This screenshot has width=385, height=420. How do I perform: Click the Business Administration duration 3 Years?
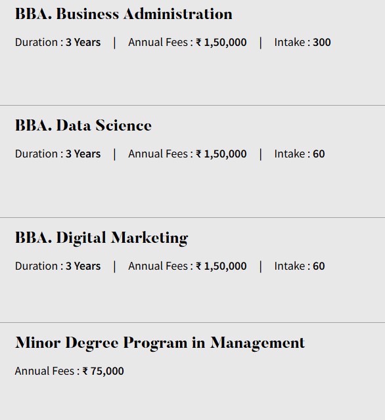83,42
